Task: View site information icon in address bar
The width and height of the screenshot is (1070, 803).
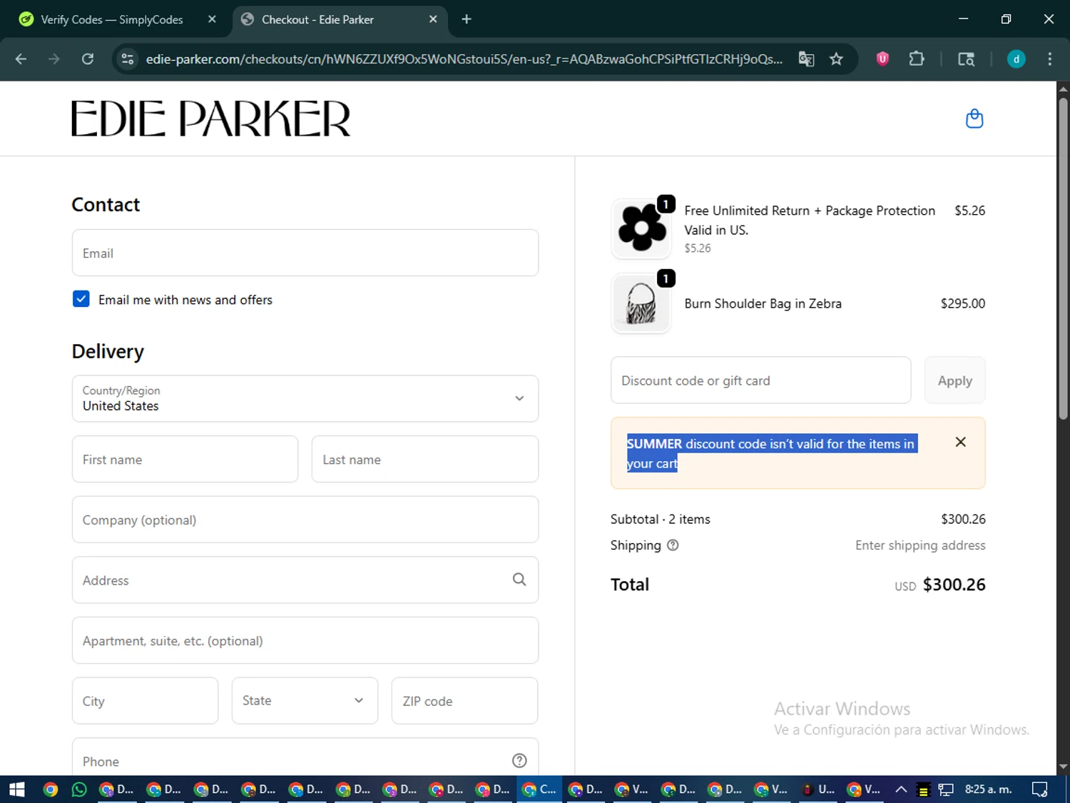Action: pos(128,59)
